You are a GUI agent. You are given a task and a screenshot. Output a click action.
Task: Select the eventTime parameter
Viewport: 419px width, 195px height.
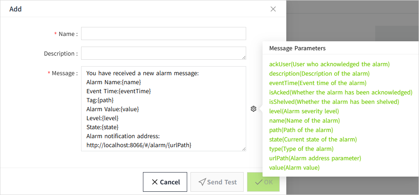(317, 83)
